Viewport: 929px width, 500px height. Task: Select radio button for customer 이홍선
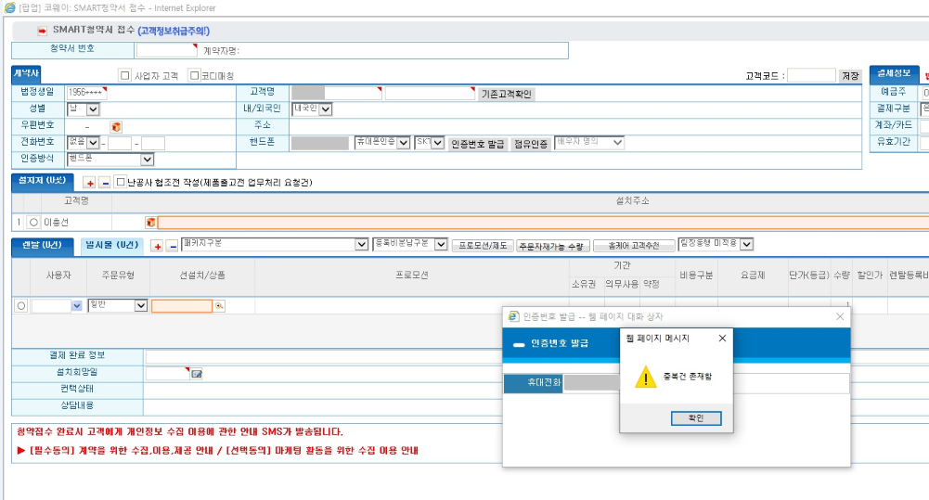point(33,222)
